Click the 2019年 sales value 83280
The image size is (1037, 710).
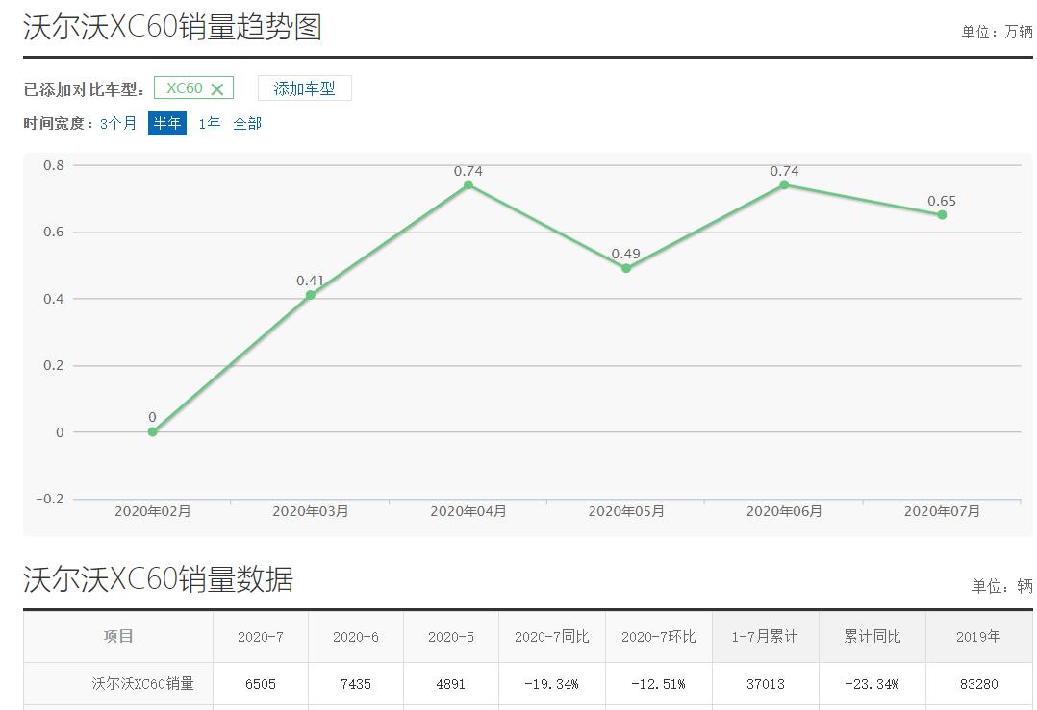coord(978,684)
